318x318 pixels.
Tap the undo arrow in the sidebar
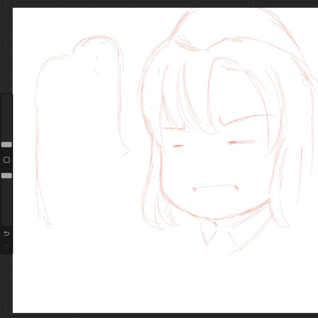pyautogui.click(x=7, y=233)
